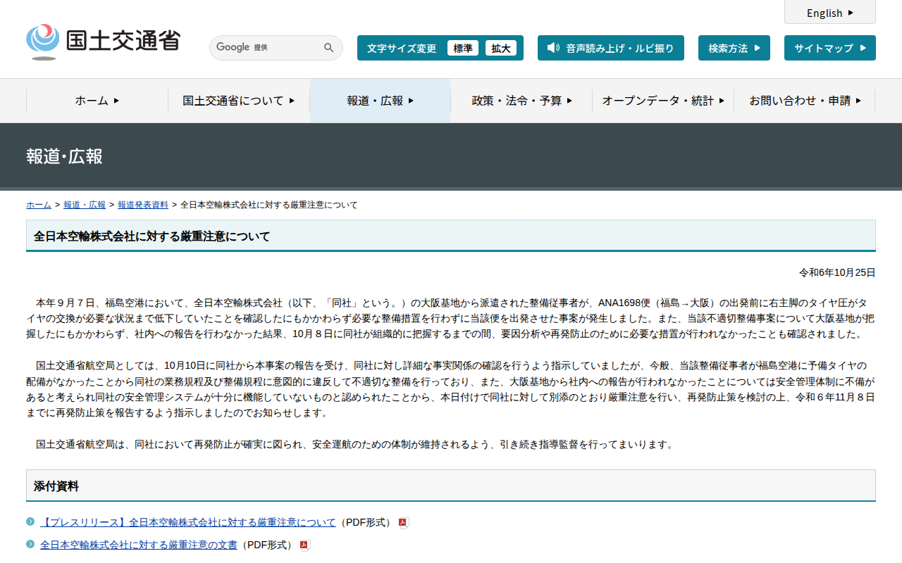The width and height of the screenshot is (902, 563).
Task: Open the サイトマップ page
Action: 830,48
